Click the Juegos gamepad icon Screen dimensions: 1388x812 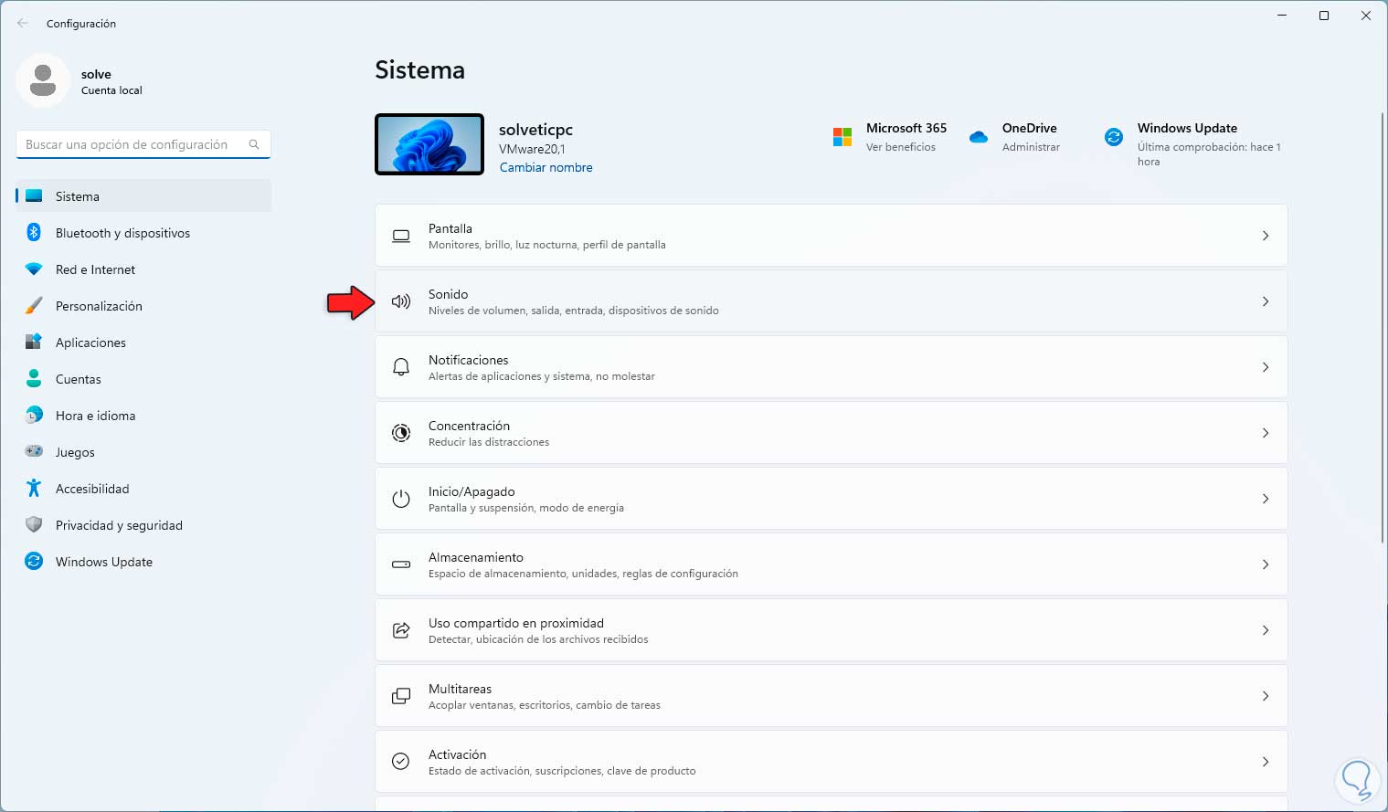[x=34, y=452]
